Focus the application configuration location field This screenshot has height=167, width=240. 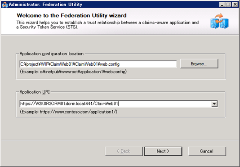tap(98, 64)
